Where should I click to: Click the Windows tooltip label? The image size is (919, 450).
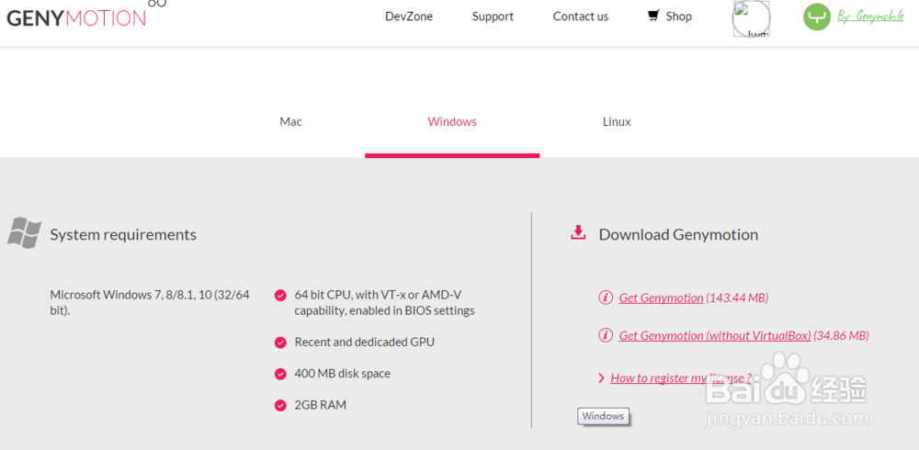coord(603,416)
